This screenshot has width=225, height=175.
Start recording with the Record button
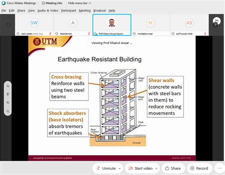pyautogui.click(x=199, y=168)
